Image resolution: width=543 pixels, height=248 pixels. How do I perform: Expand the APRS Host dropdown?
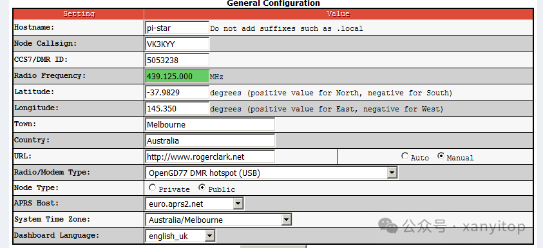[x=238, y=204]
